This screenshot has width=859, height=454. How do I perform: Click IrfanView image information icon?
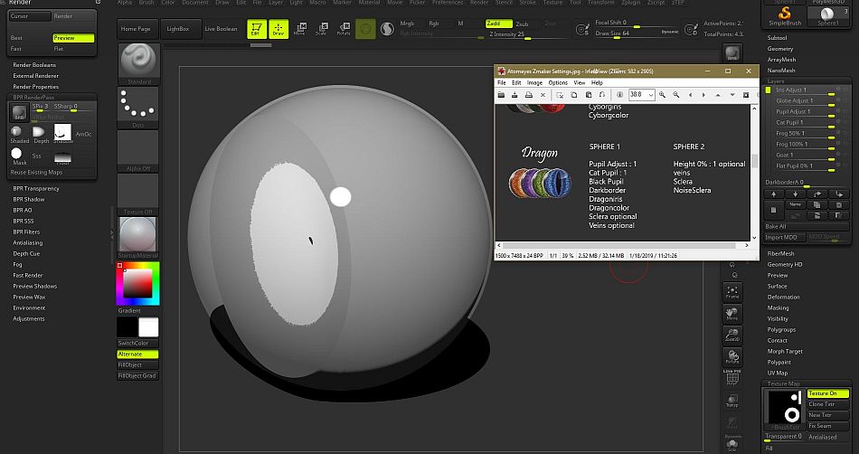(x=619, y=95)
